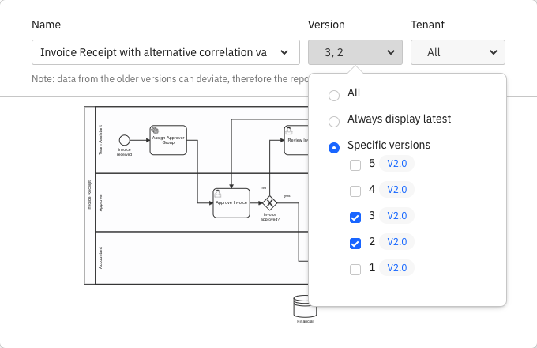Viewport: 537px width, 348px height.
Task: Click the Invoice approved gateway diamond
Action: (x=270, y=202)
